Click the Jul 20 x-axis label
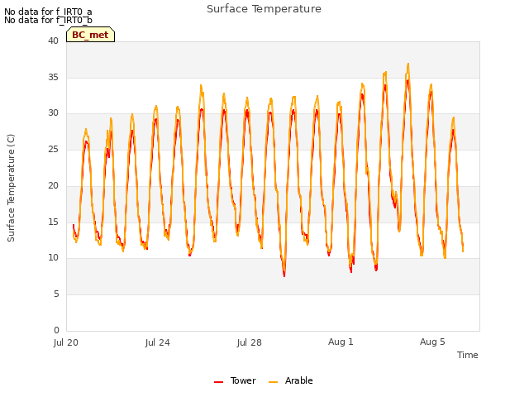This screenshot has width=529, height=397. (66, 342)
